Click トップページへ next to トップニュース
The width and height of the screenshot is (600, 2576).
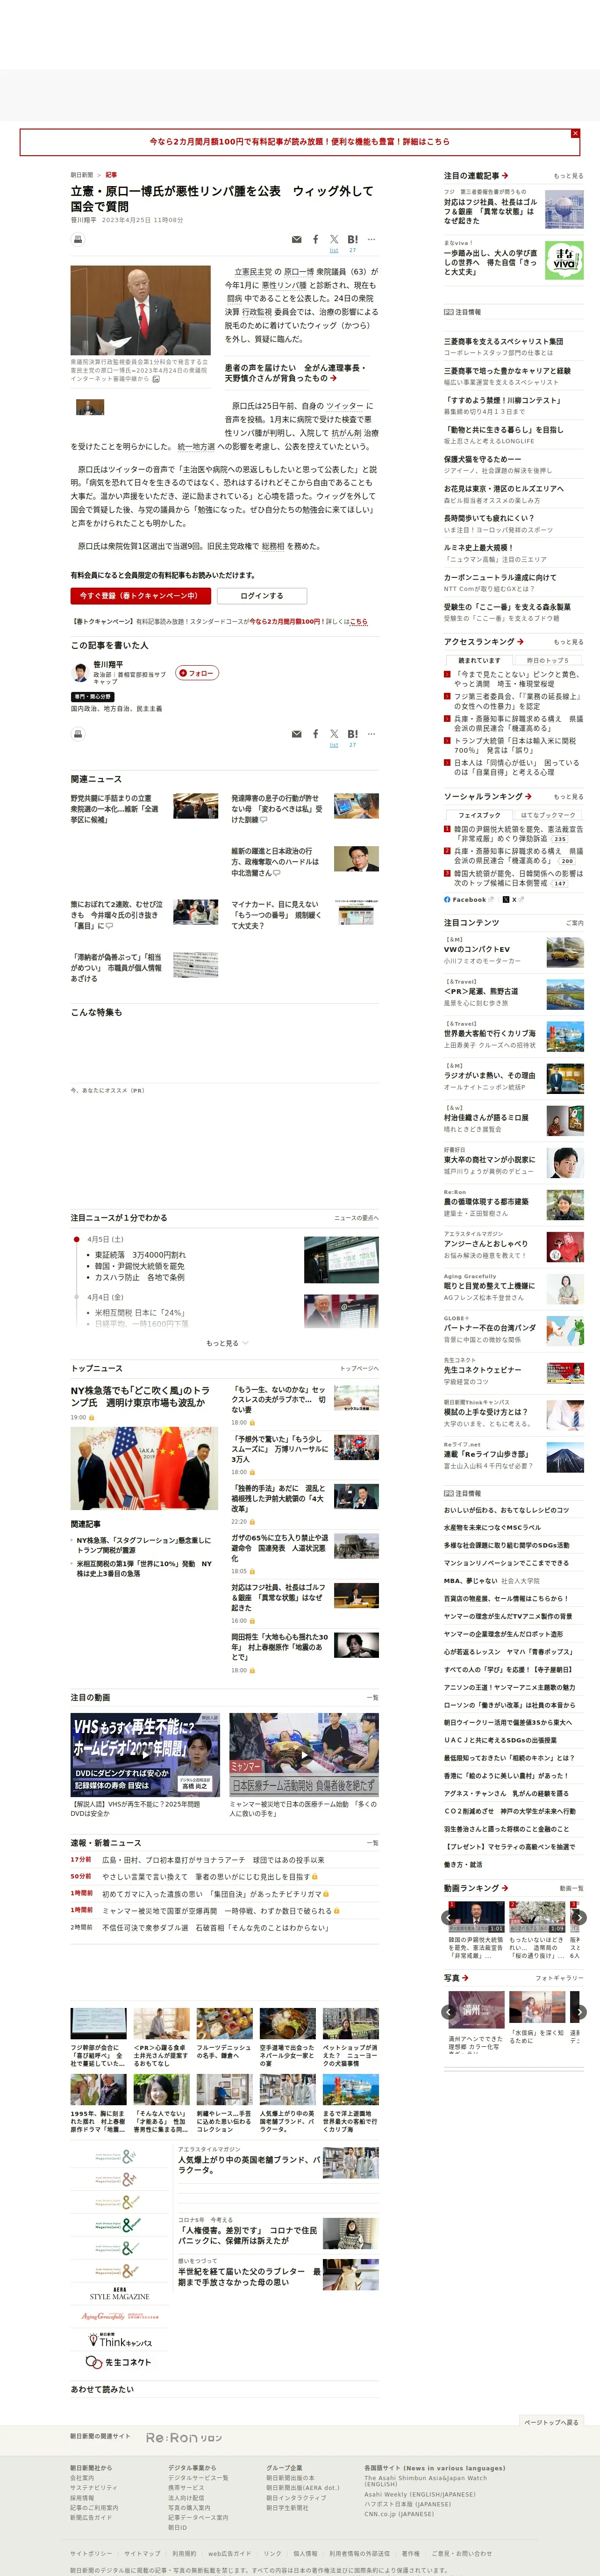pos(359,1368)
